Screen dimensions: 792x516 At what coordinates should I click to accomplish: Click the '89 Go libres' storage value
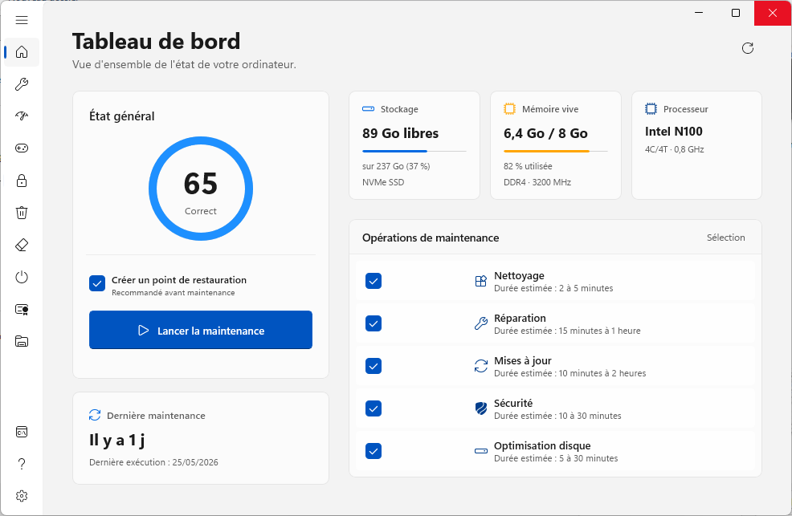point(400,133)
